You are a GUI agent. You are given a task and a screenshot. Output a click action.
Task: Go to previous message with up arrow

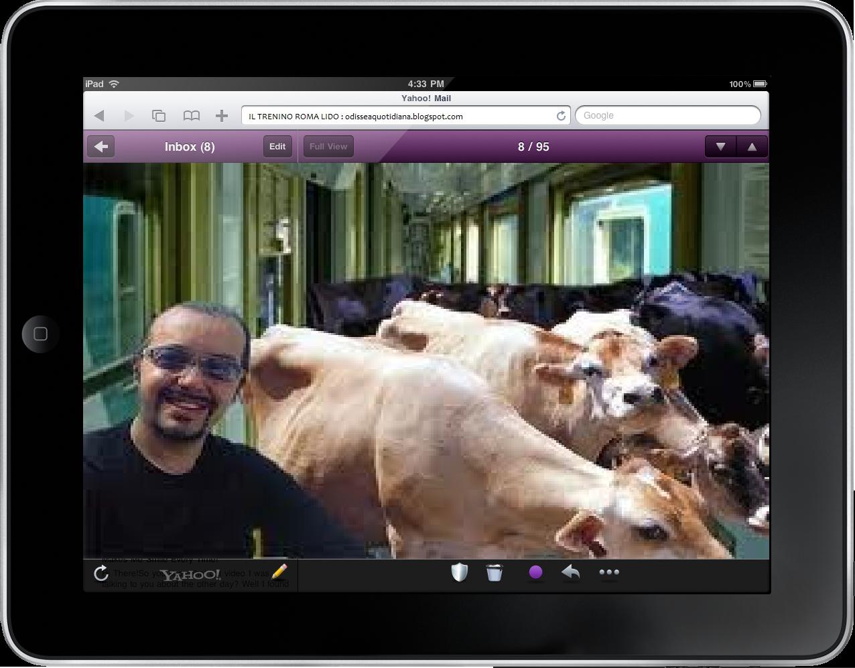pyautogui.click(x=752, y=147)
